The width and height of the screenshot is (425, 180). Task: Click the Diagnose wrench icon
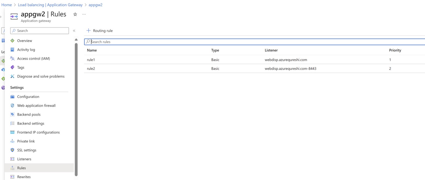click(x=12, y=76)
